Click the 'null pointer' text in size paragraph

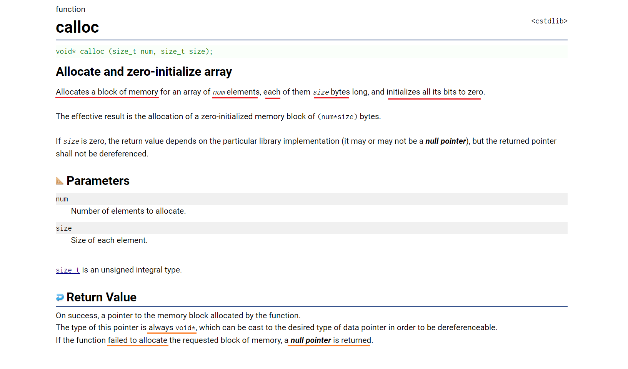pos(446,141)
